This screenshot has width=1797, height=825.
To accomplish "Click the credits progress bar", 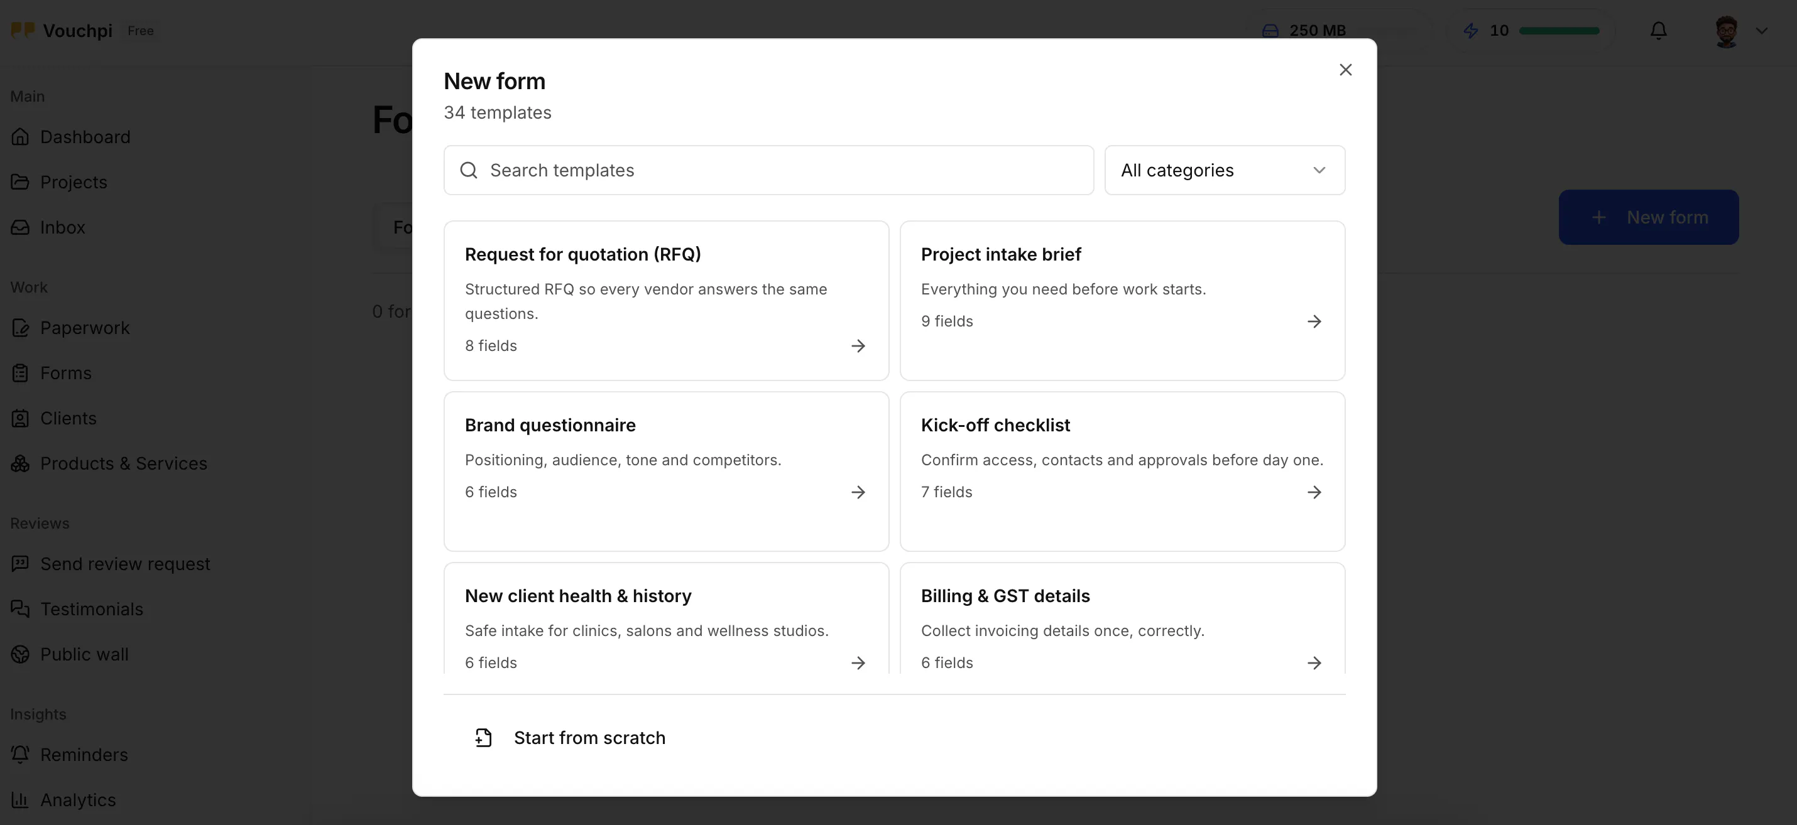I will coord(1559,31).
